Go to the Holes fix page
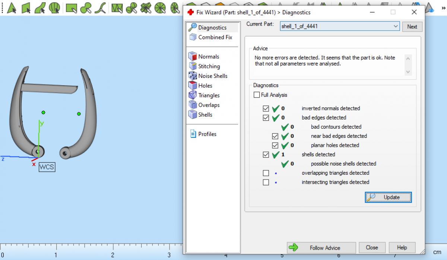The image size is (447, 260). 205,86
